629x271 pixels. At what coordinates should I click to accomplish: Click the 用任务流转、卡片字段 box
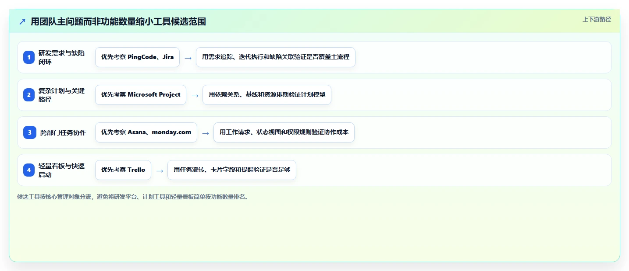click(x=232, y=170)
